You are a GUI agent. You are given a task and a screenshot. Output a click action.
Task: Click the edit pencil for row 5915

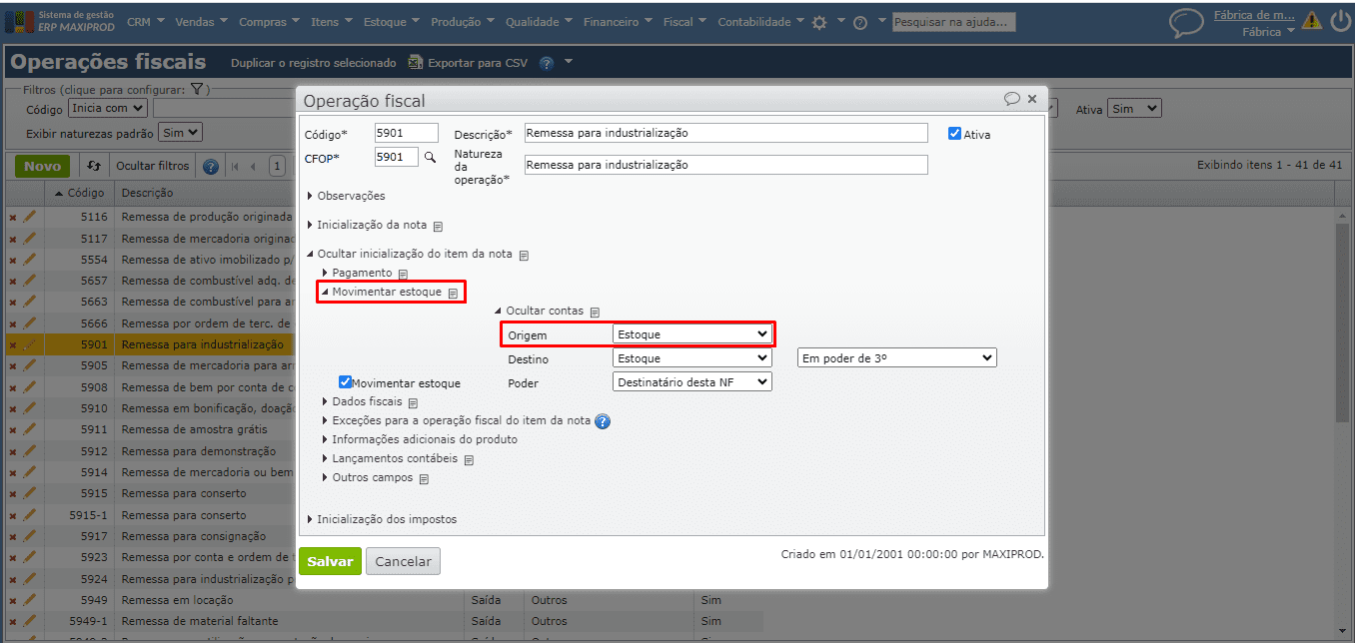[x=29, y=493]
